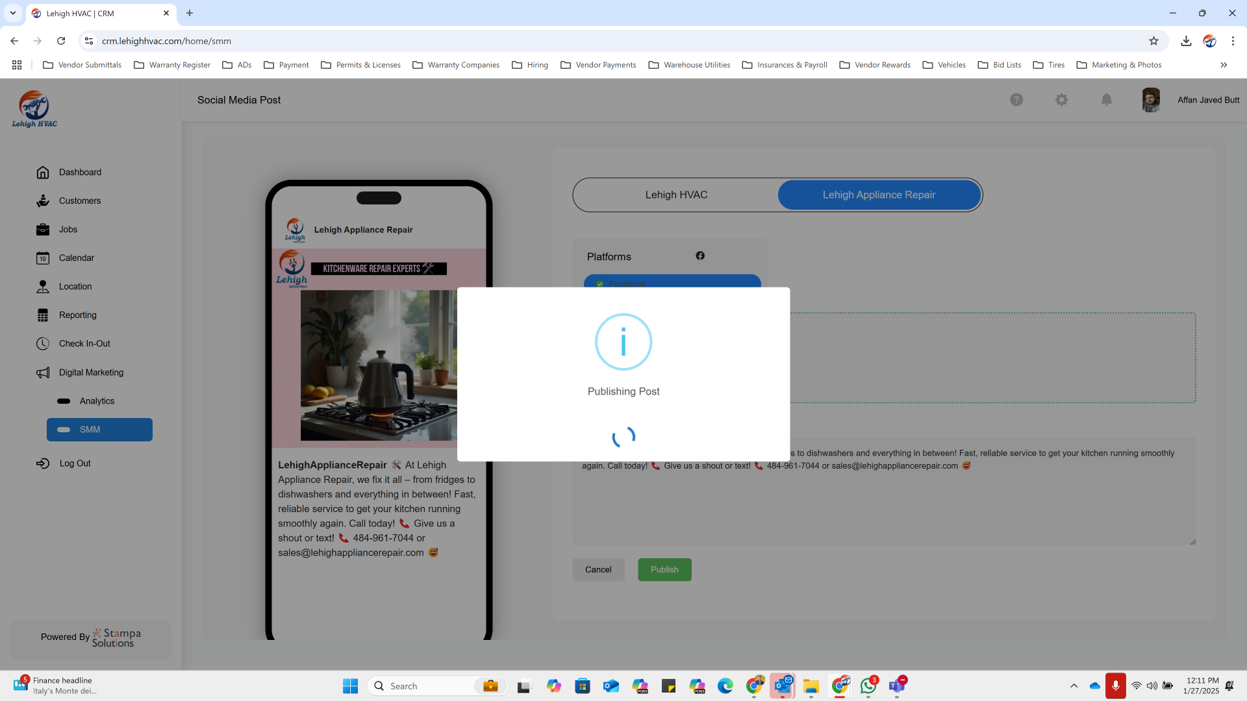Click the Lehigh HVAC sidebar logo

(34, 109)
